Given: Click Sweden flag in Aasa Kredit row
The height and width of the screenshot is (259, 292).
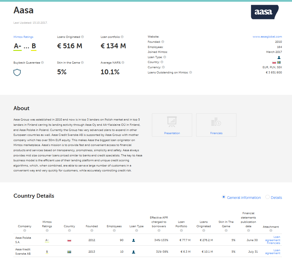Looking at the screenshot, I should click(69, 252).
